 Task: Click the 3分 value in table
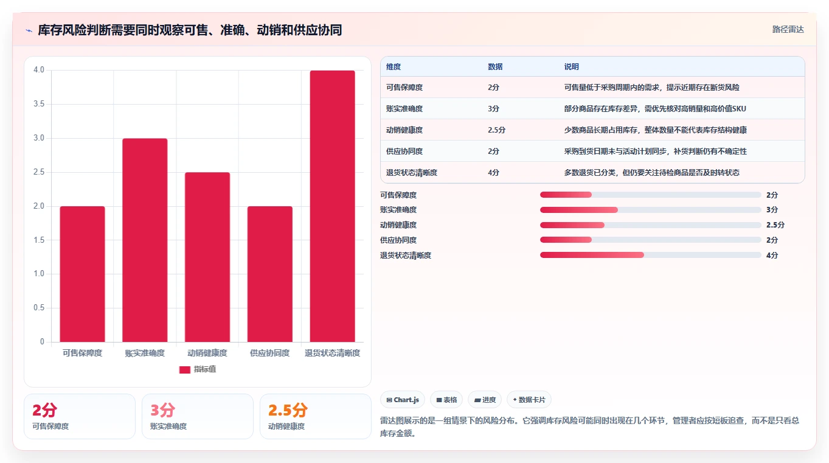pos(494,109)
